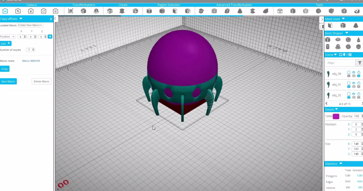
Task: Open the Transformations menu
Action: 84,5
